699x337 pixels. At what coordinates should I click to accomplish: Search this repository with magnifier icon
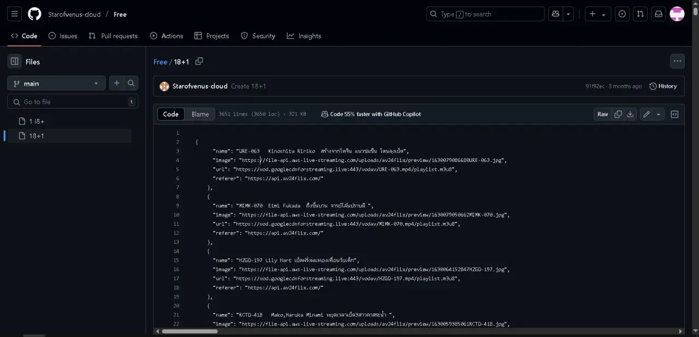[x=131, y=83]
